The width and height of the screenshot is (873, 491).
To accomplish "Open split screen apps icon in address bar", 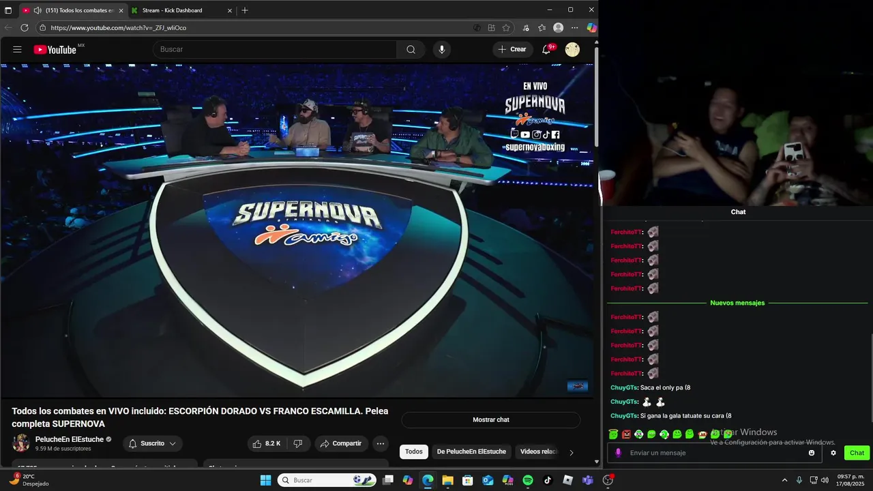I will coord(491,28).
